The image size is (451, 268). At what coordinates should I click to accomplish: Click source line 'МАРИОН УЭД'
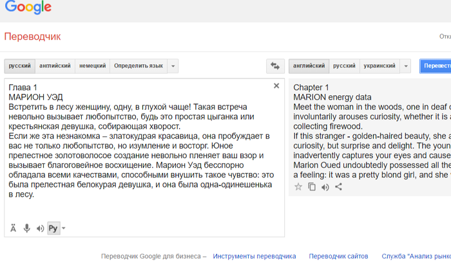[35, 97]
